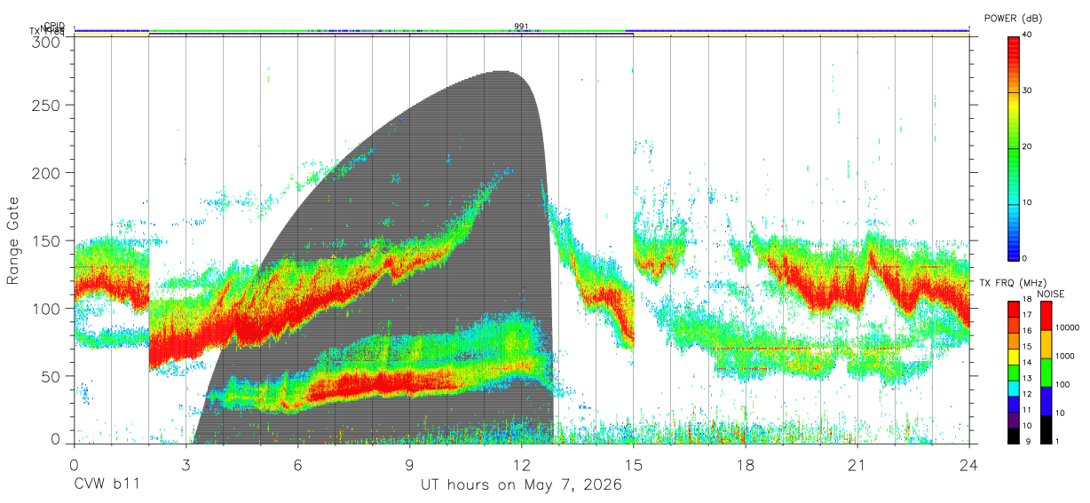Image resolution: width=1090 pixels, height=503 pixels.
Task: Click the 15 UT hour tick label
Action: [x=634, y=464]
